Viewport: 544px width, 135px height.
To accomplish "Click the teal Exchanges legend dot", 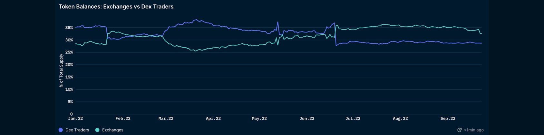I will pyautogui.click(x=97, y=130).
